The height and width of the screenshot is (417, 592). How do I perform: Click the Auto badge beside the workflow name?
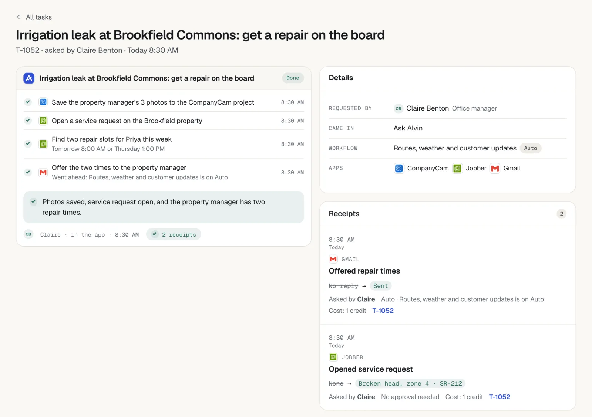click(x=531, y=148)
